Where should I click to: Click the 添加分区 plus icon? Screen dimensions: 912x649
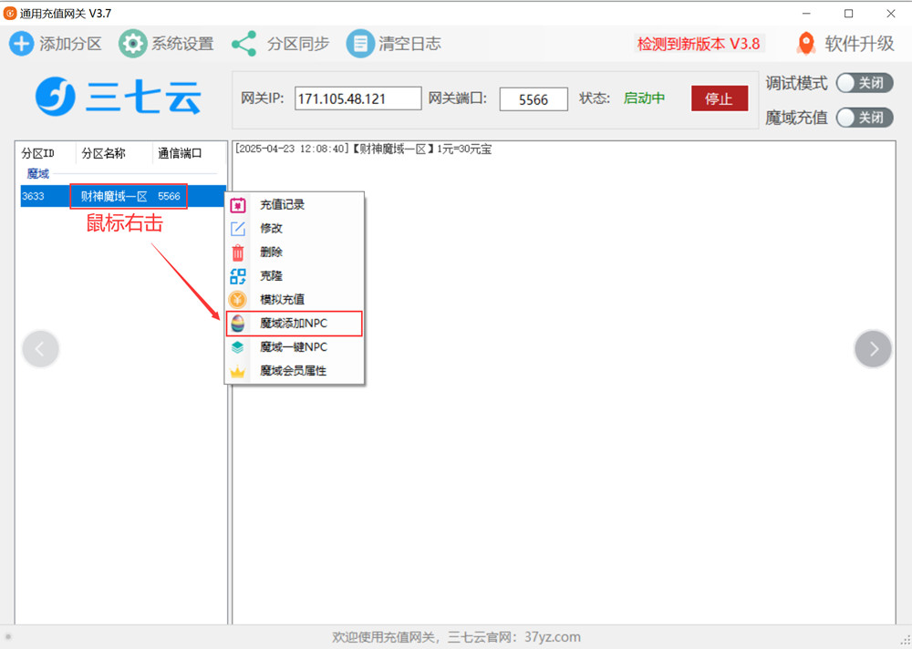click(22, 43)
